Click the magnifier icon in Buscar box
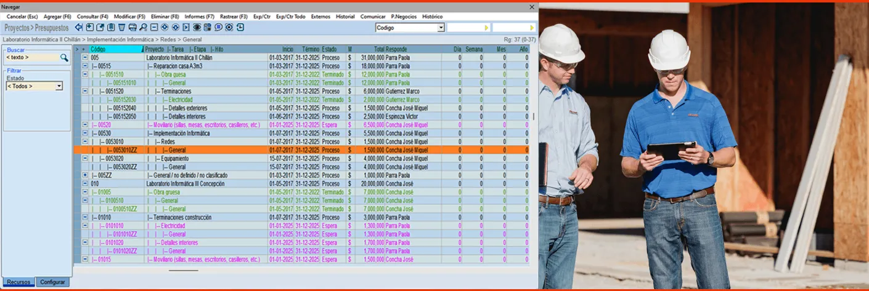The image size is (869, 291). coord(64,58)
